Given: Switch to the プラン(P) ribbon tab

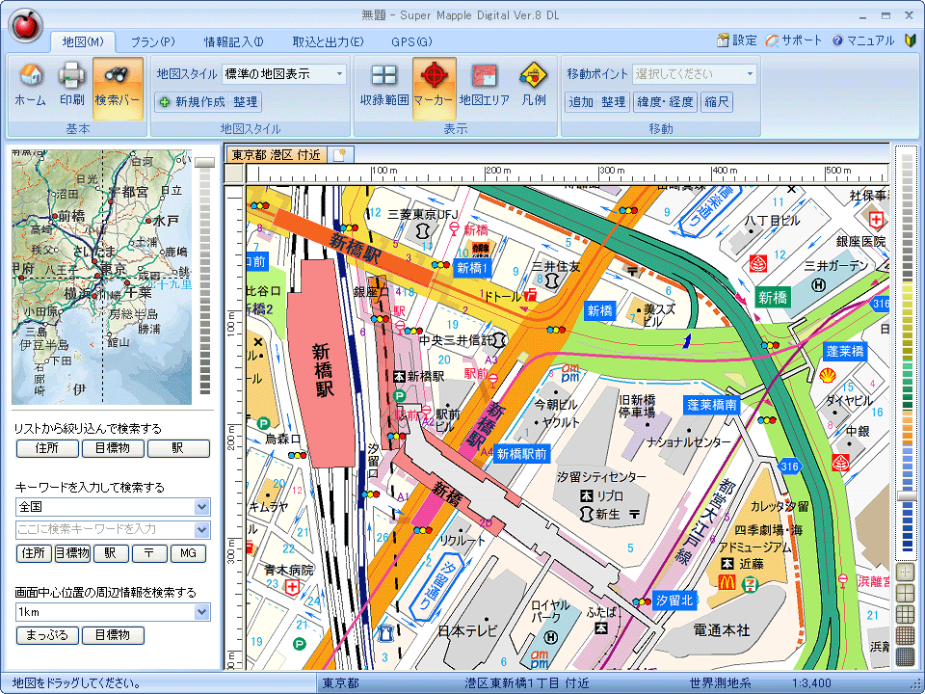Looking at the screenshot, I should (153, 41).
